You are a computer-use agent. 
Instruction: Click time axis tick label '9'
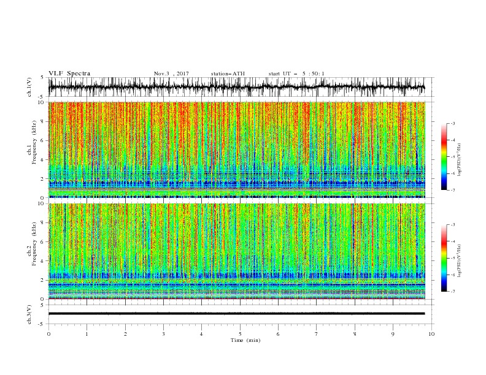click(393, 334)
